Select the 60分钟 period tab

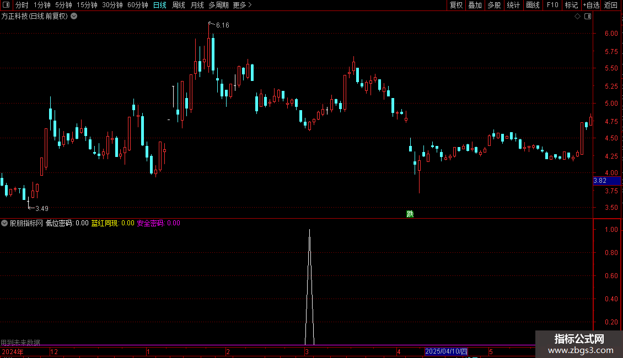click(x=138, y=5)
